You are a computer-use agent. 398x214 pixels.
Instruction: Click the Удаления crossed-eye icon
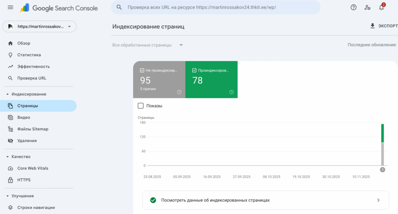(10, 141)
